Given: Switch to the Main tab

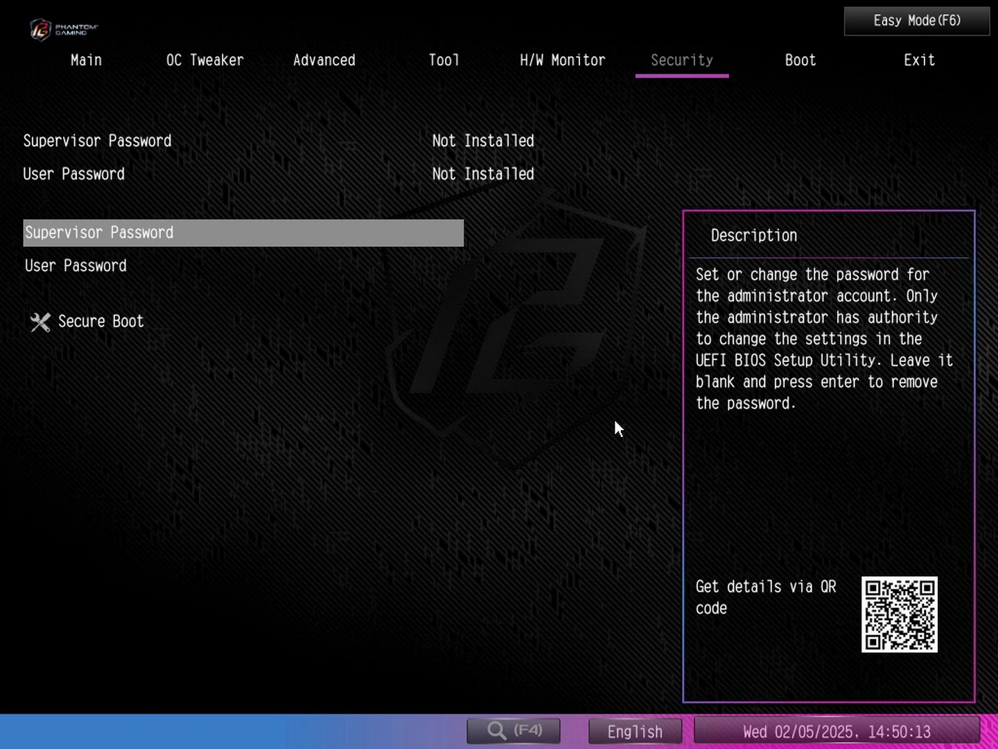Looking at the screenshot, I should pos(86,60).
